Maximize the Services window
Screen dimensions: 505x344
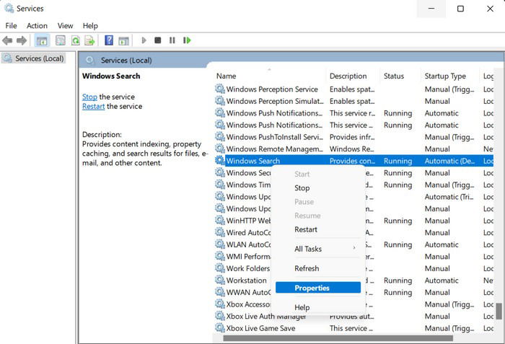coord(460,9)
